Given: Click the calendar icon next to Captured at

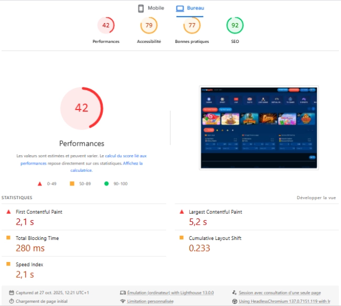Looking at the screenshot, I should coord(12,293).
